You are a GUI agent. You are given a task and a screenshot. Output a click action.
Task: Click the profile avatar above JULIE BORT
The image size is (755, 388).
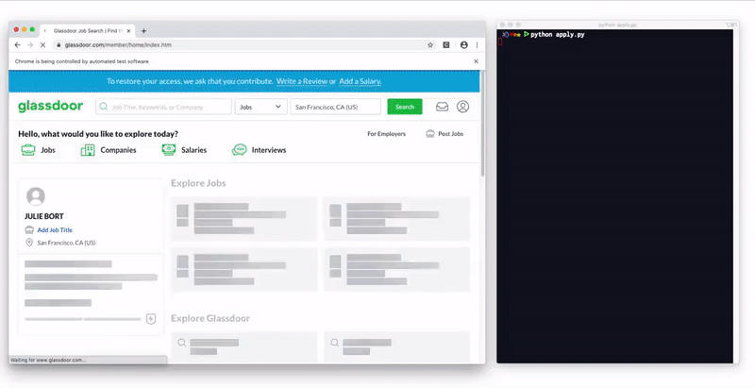[36, 196]
